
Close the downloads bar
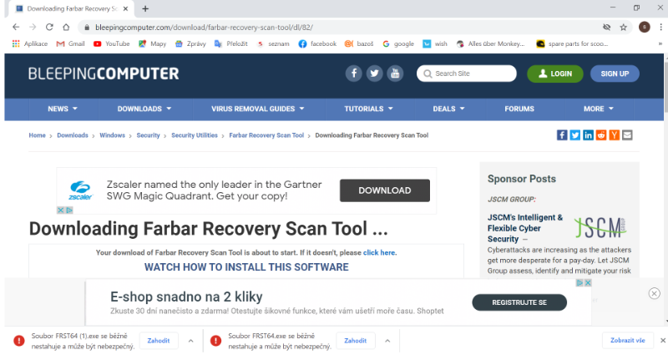pos(662,340)
